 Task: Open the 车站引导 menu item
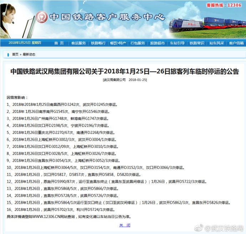pyautogui.click(x=177, y=43)
